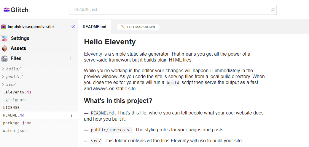Add new file with plus icon
The height and width of the screenshot is (147, 309).
click(x=71, y=58)
